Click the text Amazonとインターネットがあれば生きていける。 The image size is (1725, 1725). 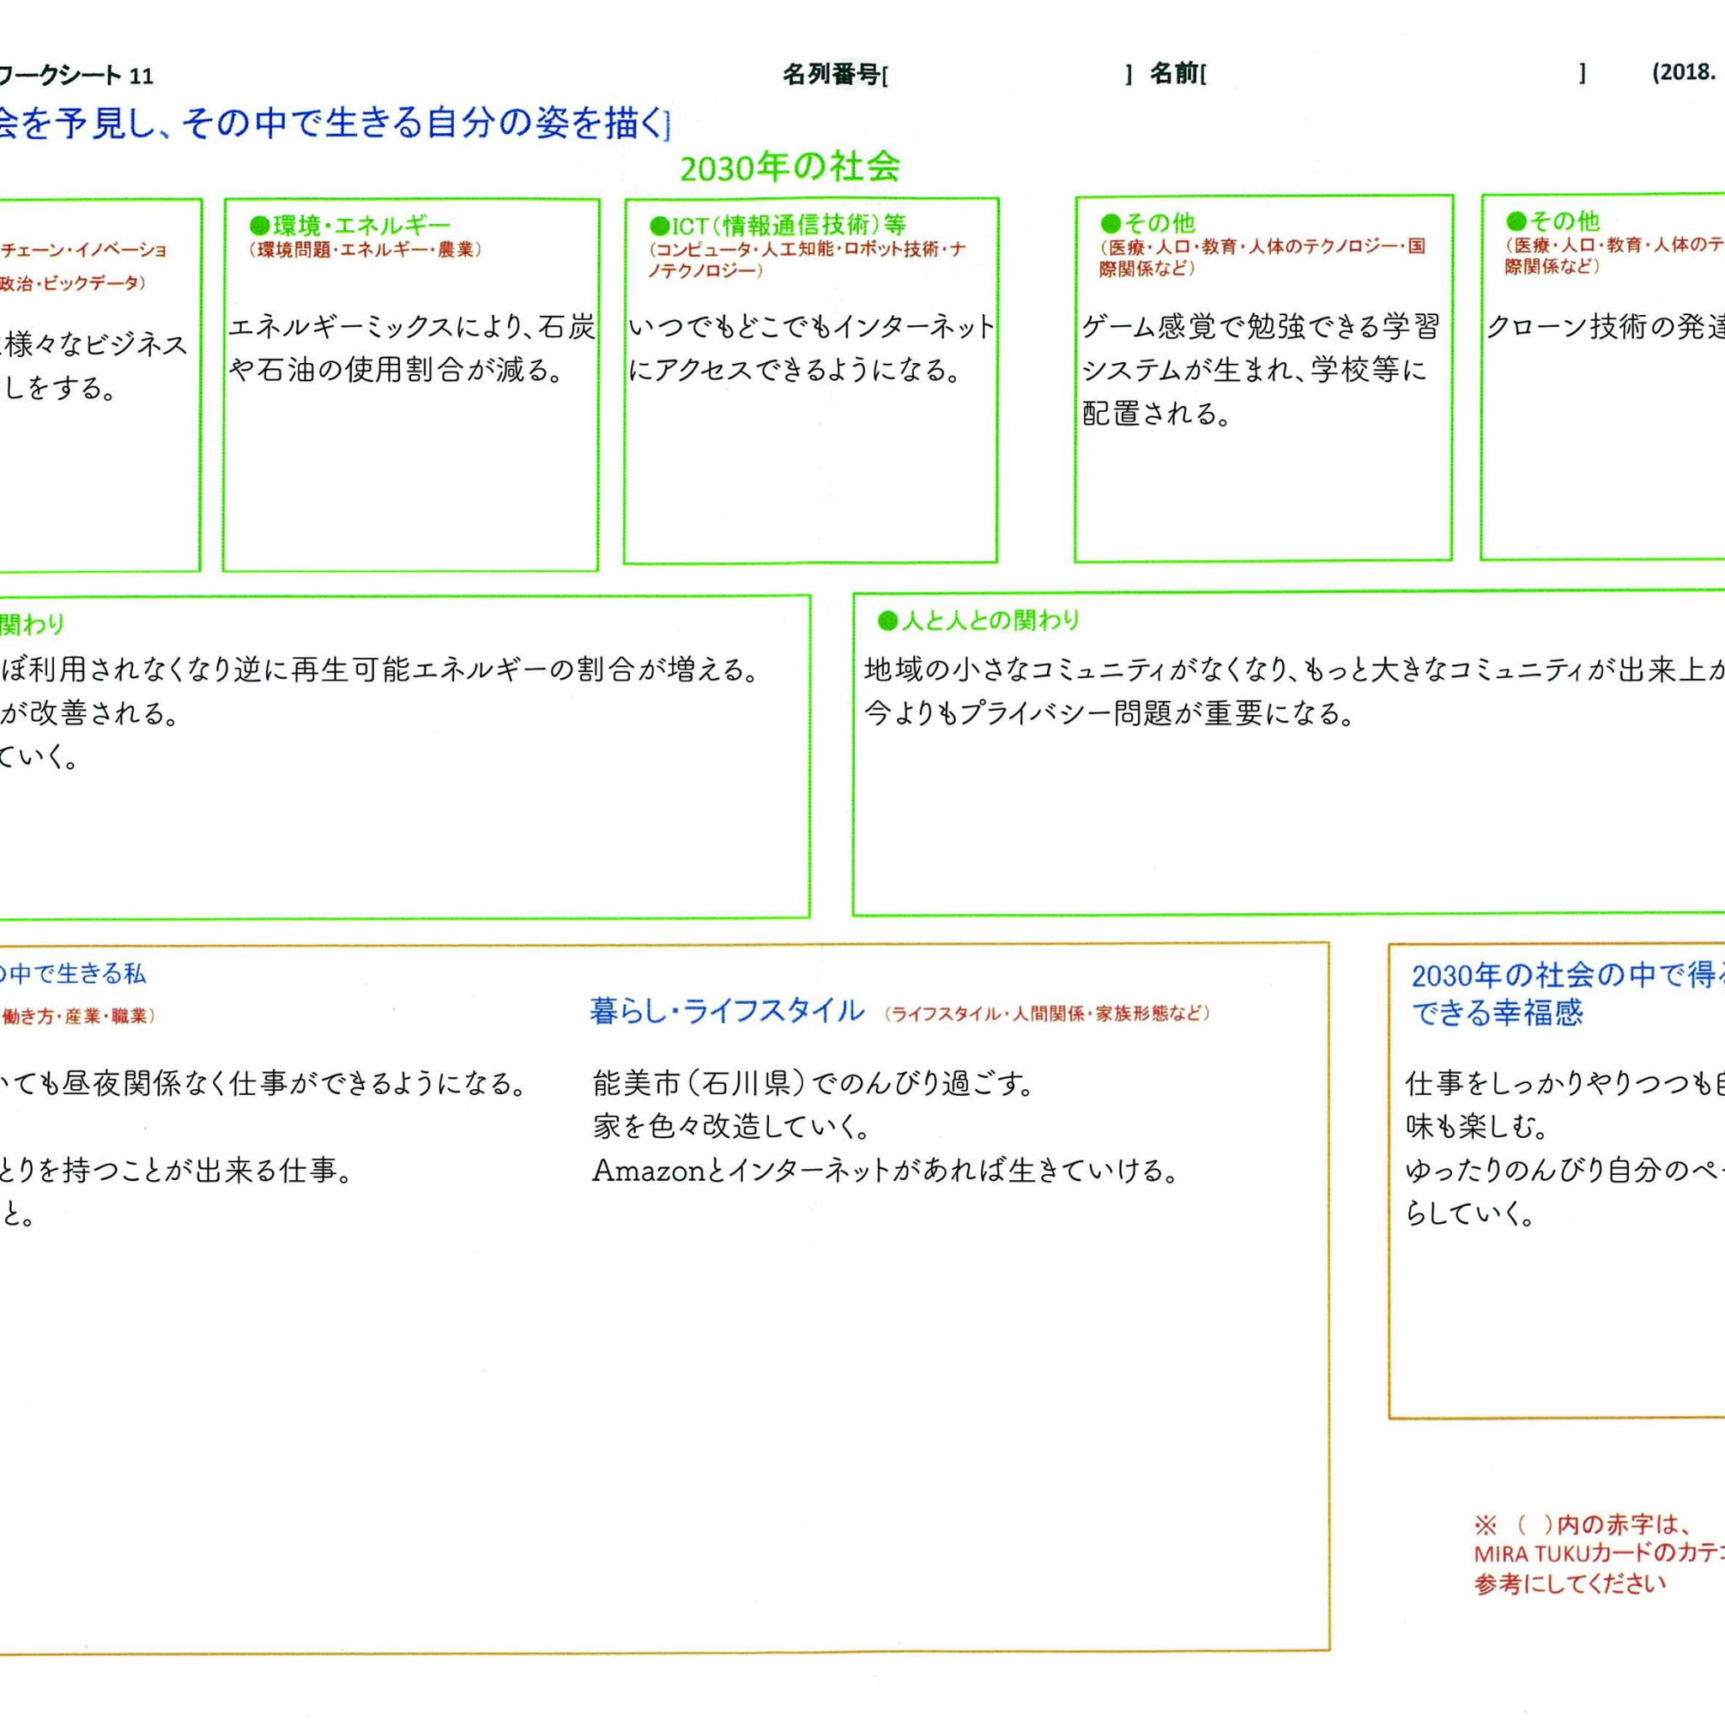tap(886, 1171)
